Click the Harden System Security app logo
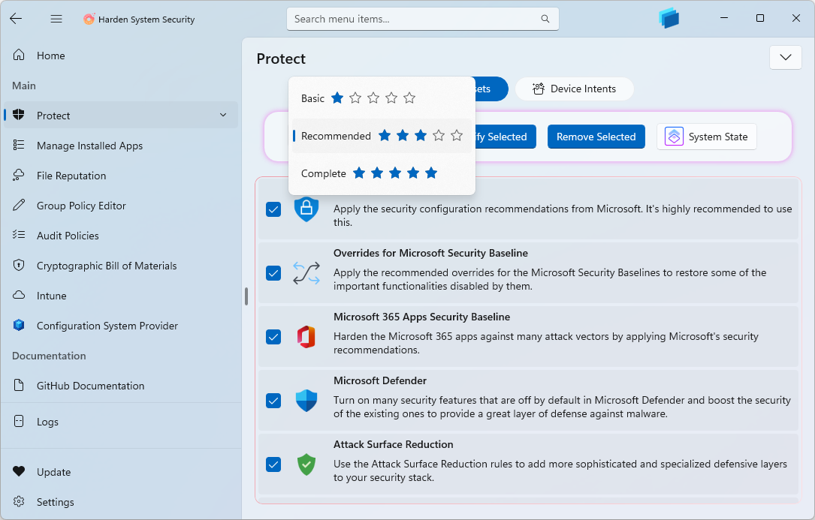The image size is (815, 520). (89, 20)
